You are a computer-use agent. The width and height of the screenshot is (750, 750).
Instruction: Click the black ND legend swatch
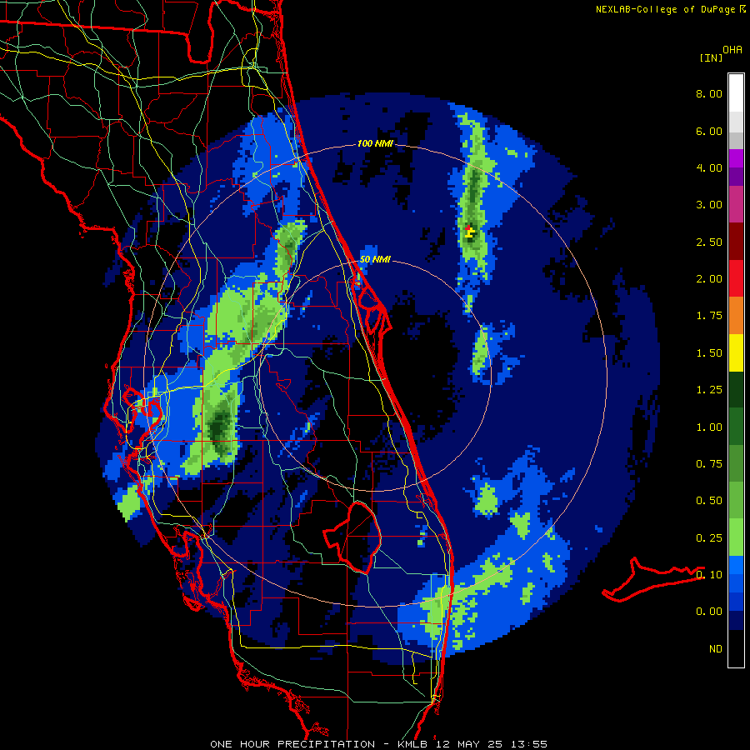pos(736,648)
